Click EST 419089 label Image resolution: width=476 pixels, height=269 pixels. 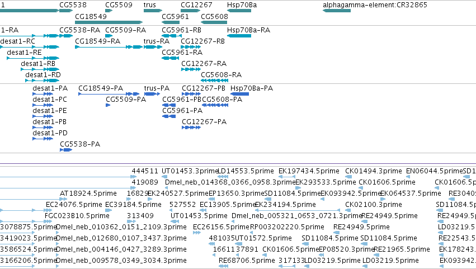click(145, 182)
